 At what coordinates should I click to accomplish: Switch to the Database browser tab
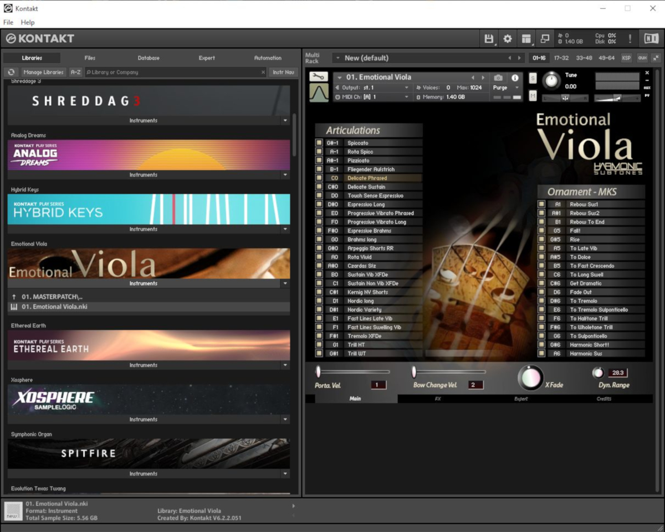pyautogui.click(x=149, y=58)
